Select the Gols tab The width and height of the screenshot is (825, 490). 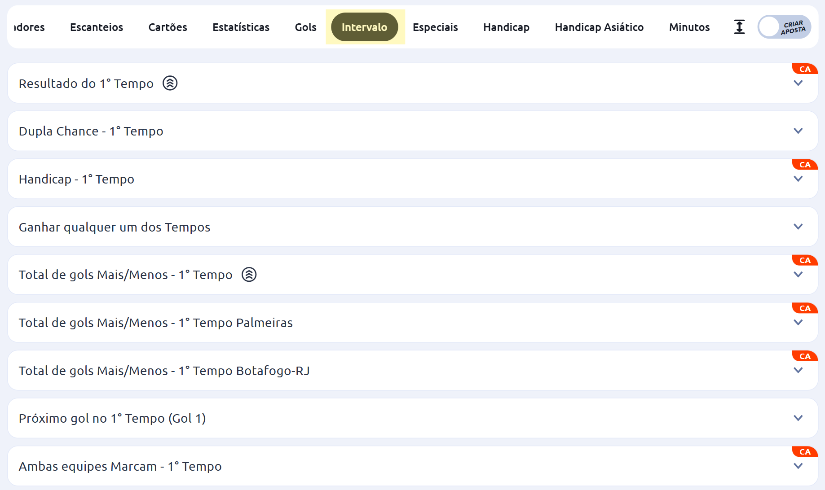tap(305, 27)
